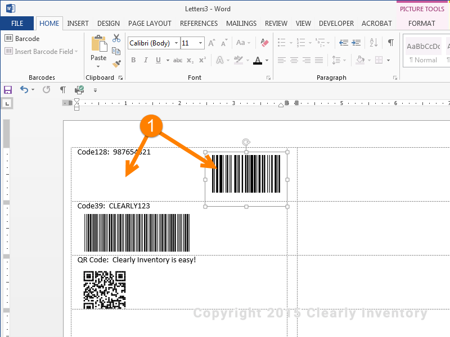
Task: Open the DEVELOPER tab
Action: 336,24
